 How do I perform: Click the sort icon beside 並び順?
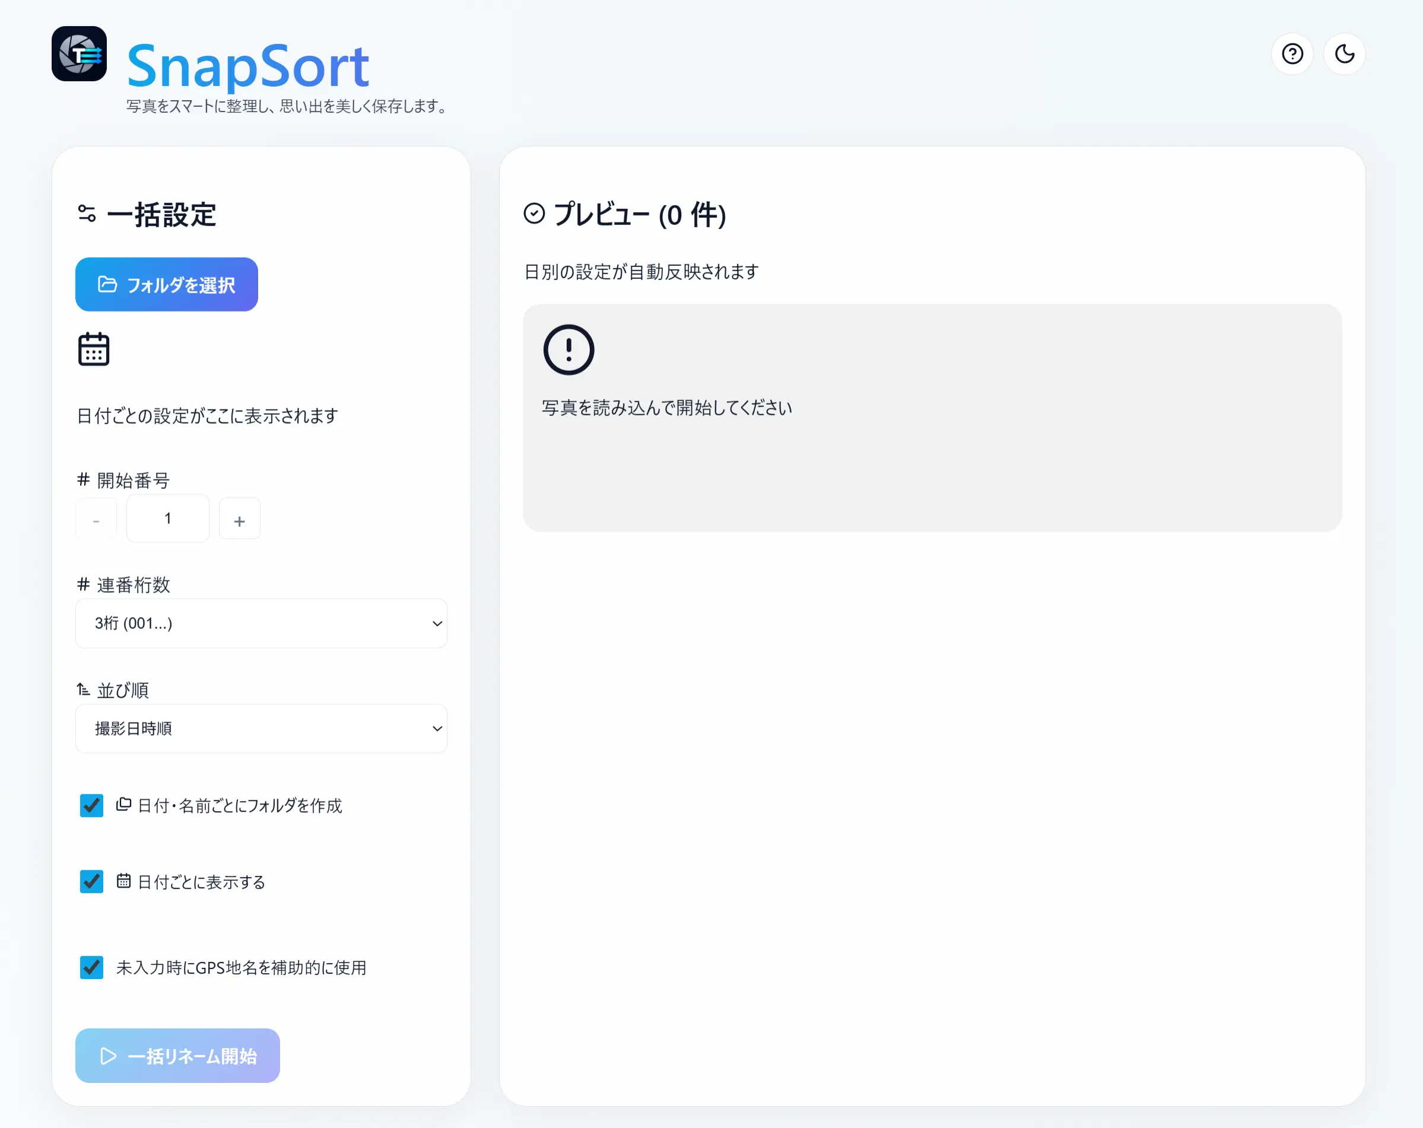point(83,689)
